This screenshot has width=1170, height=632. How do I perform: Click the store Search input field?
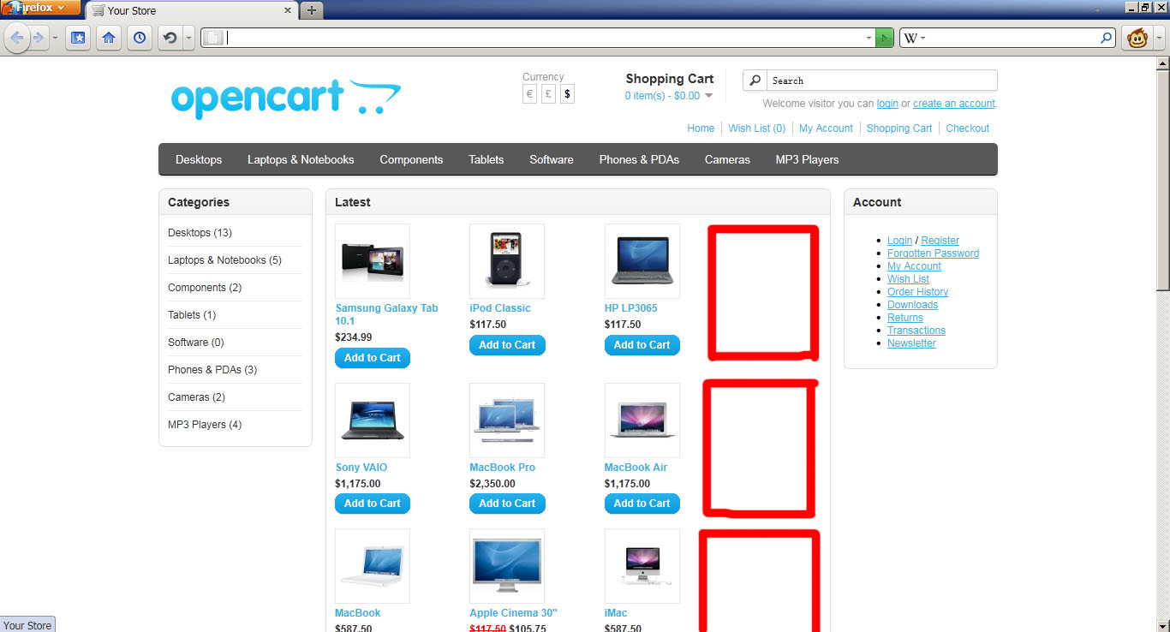881,80
